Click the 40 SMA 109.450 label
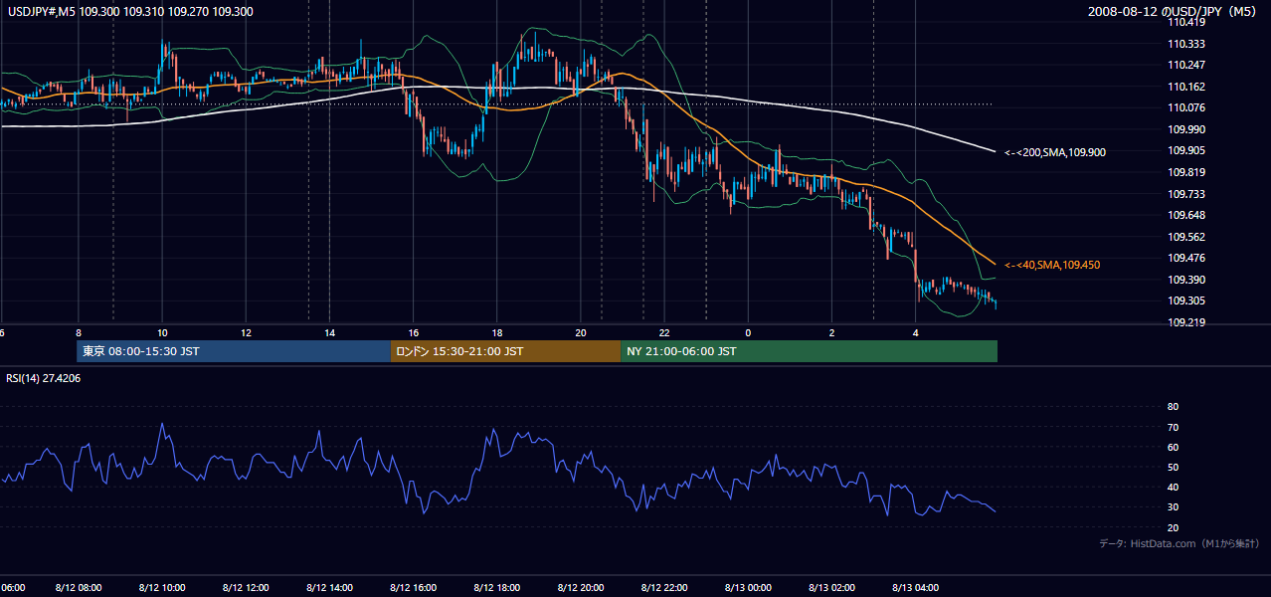 point(1052,265)
